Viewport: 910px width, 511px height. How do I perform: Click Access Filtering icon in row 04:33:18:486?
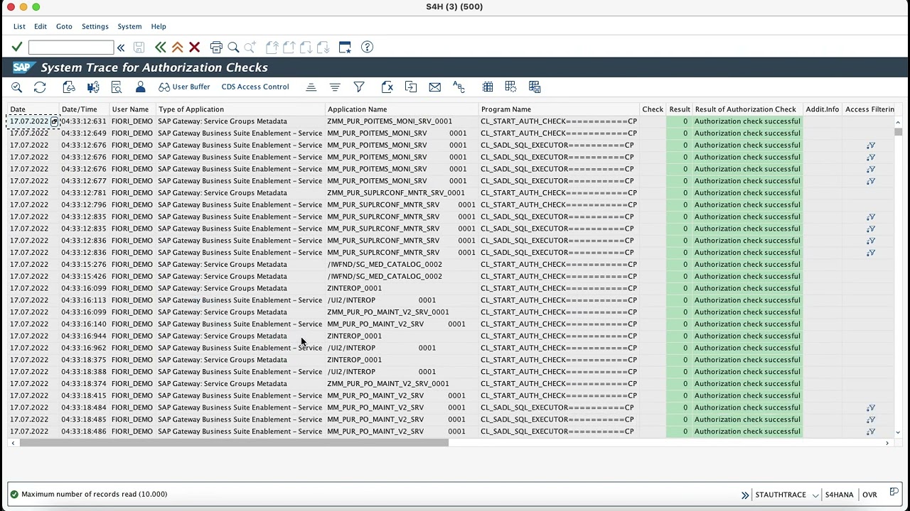coord(871,432)
